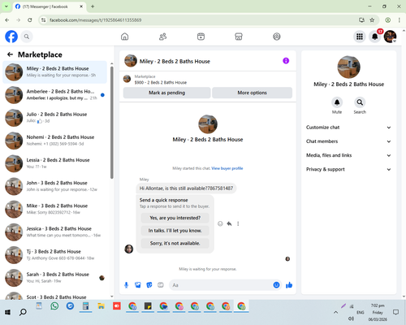React to the message with the smiley icon
This screenshot has width=406, height=325.
click(x=220, y=223)
